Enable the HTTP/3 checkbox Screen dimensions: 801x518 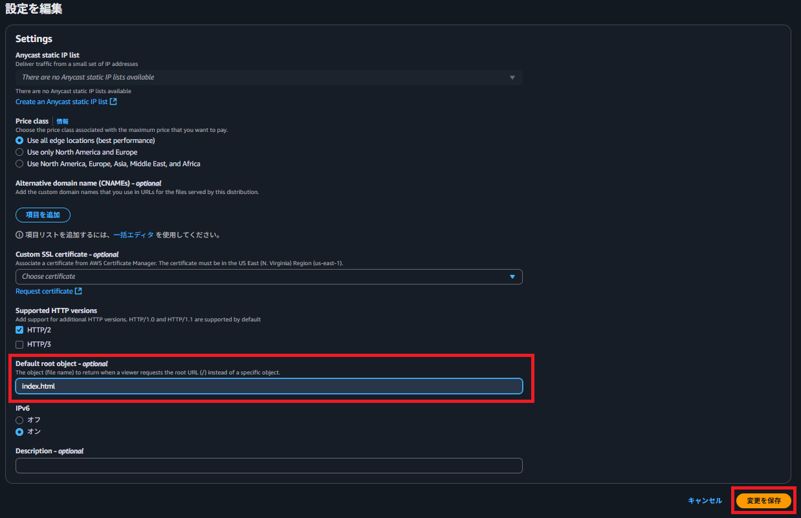tap(19, 344)
